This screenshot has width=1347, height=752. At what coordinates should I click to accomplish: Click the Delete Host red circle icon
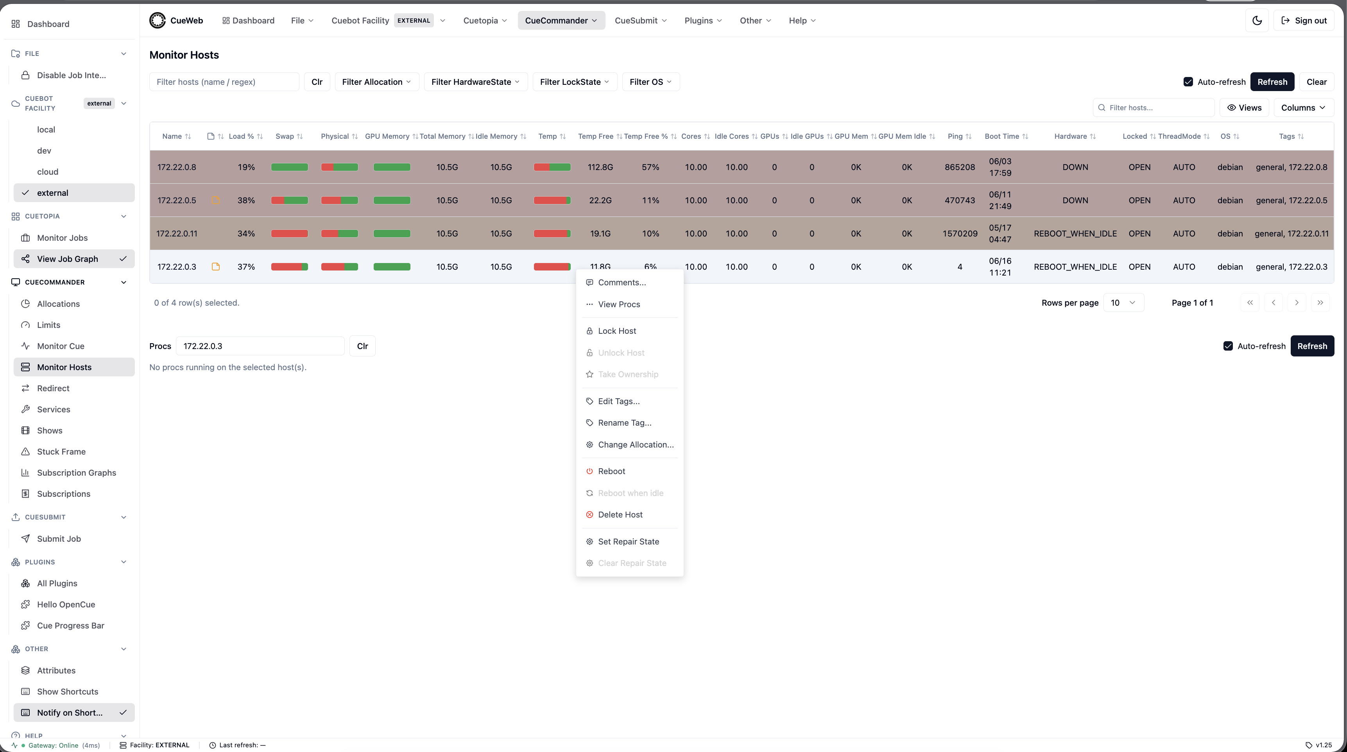(x=589, y=515)
